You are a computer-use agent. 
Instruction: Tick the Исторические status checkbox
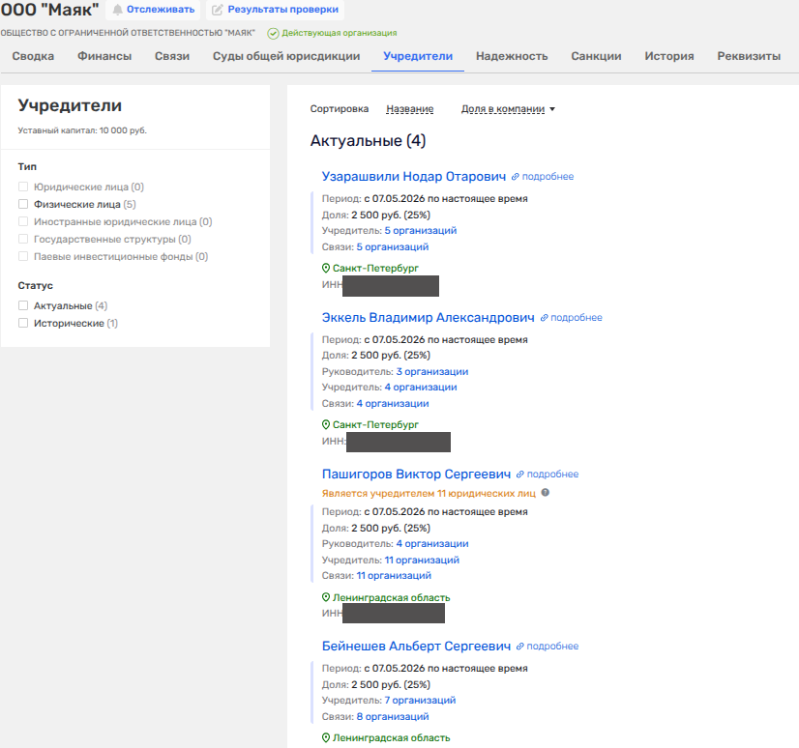pos(23,323)
